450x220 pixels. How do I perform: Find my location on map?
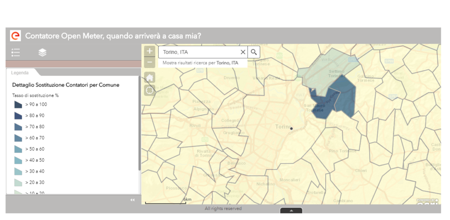click(x=150, y=90)
